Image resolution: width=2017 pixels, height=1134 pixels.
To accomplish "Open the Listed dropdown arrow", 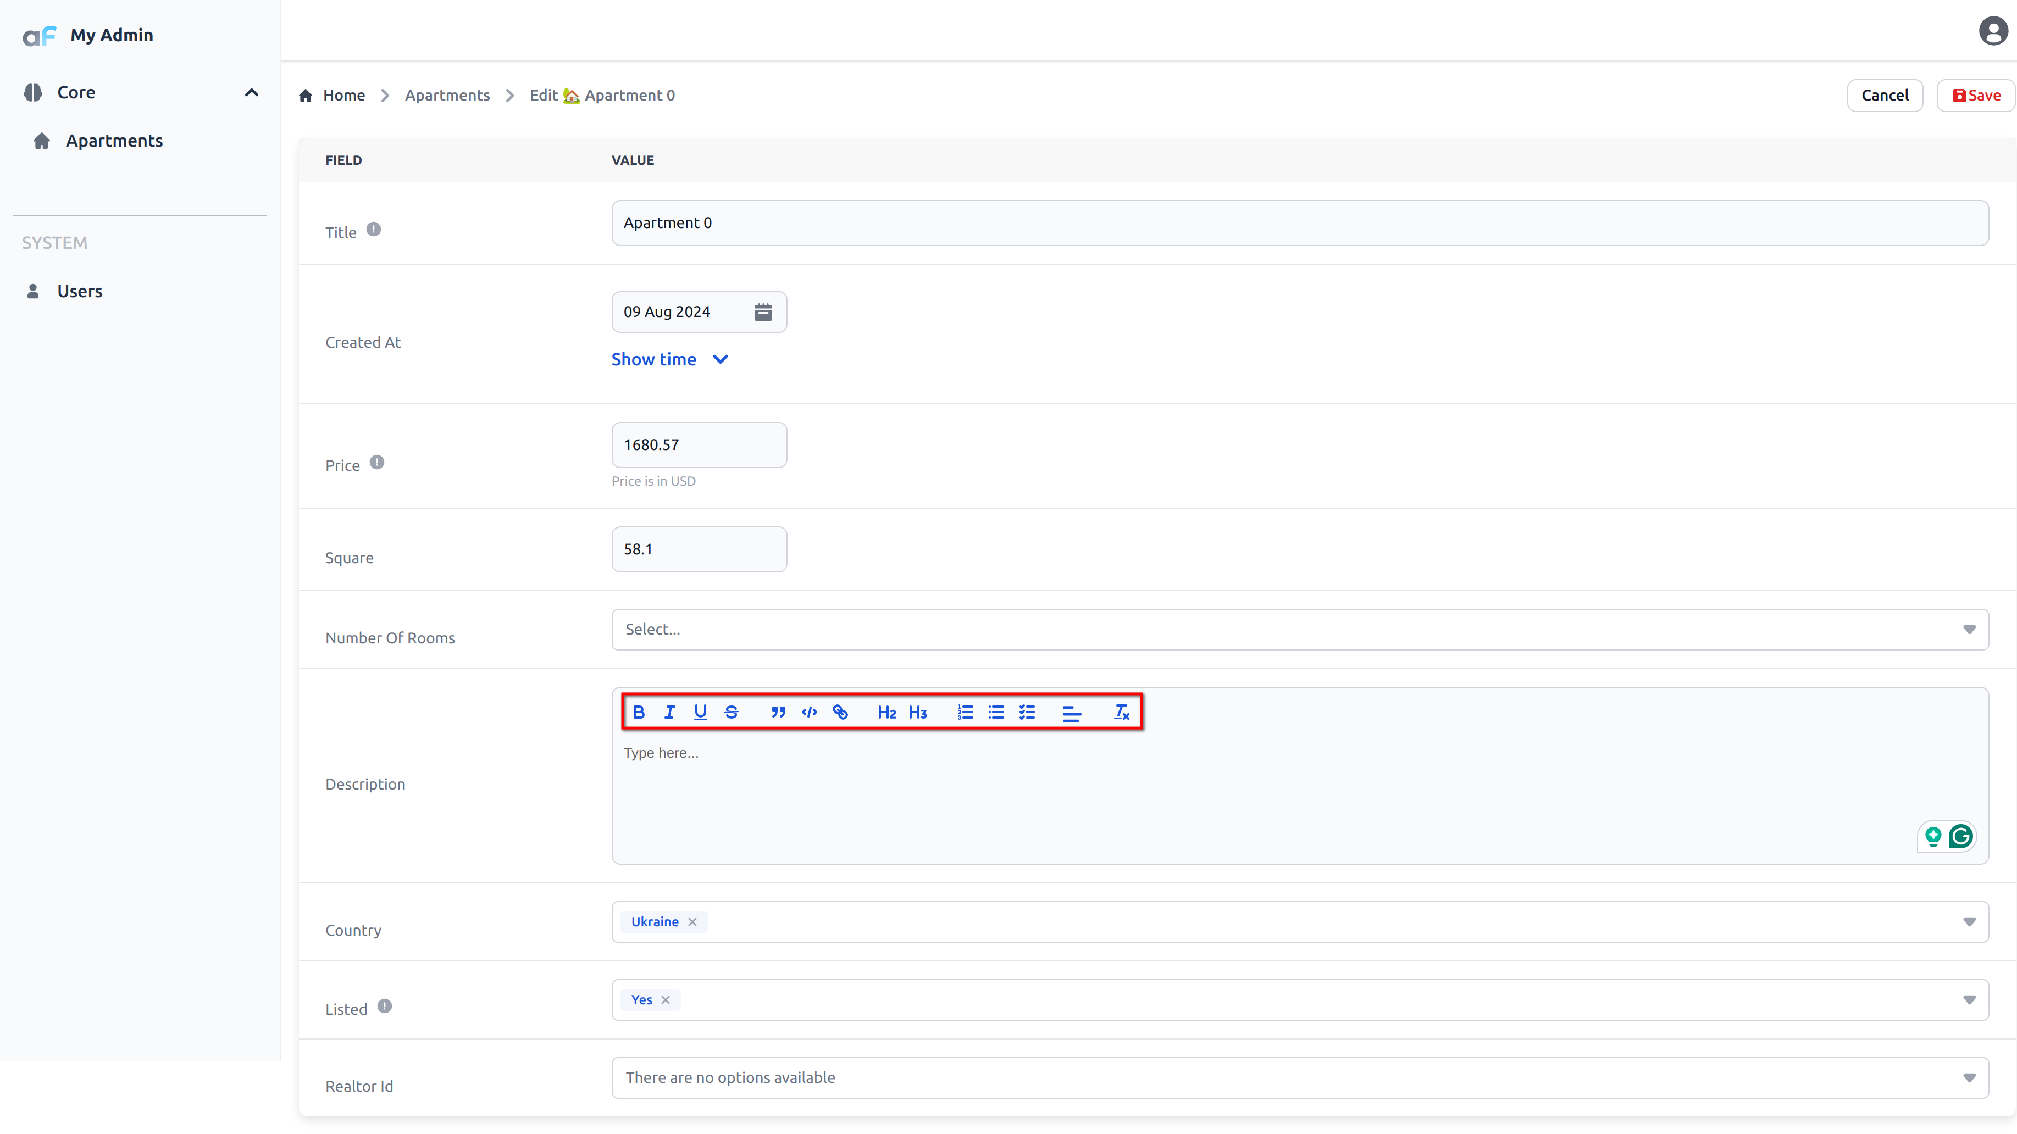I will [1969, 1000].
